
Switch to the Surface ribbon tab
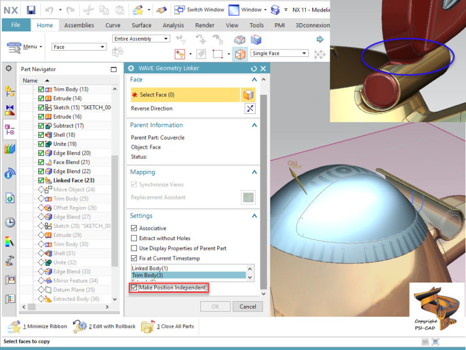tap(142, 25)
